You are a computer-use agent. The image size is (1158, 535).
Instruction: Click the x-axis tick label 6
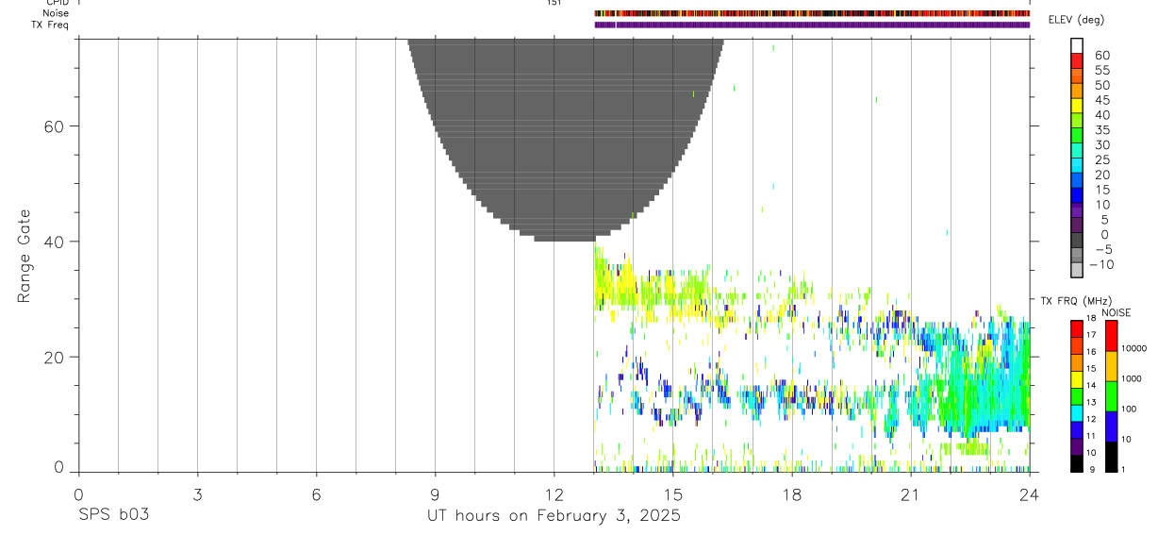(316, 494)
